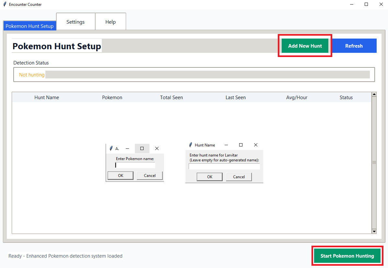The image size is (388, 268).
Task: Cancel the Hunt Name dialog
Action: click(239, 177)
